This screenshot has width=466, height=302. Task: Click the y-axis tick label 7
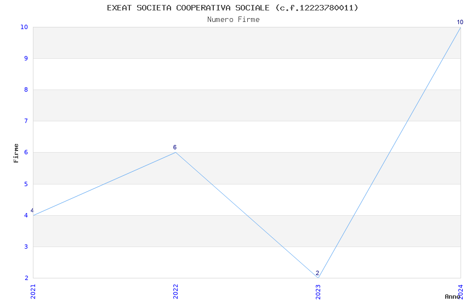pos(26,121)
